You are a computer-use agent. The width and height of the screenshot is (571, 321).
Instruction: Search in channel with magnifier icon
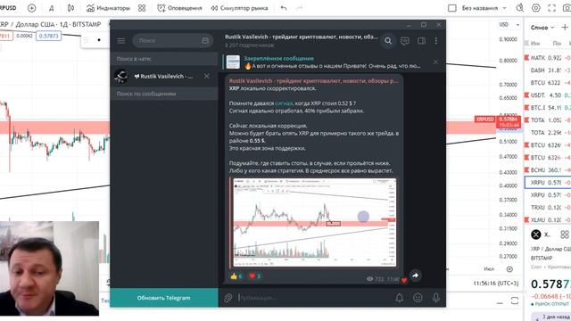point(388,41)
